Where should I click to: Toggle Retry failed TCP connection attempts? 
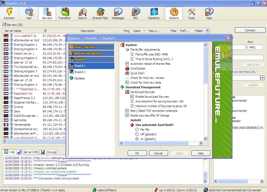127,111
